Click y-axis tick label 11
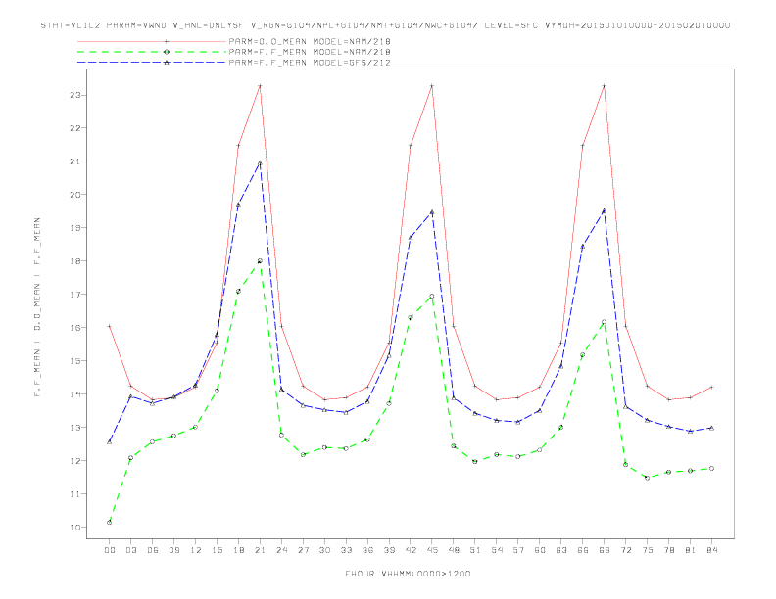The height and width of the screenshot is (599, 776). coord(75,494)
